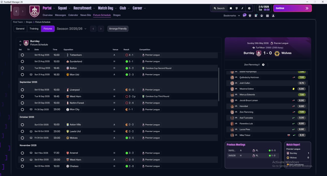The width and height of the screenshot is (327, 176).
Task: Open the calendar grid bookmark icon
Action: (x=267, y=16)
